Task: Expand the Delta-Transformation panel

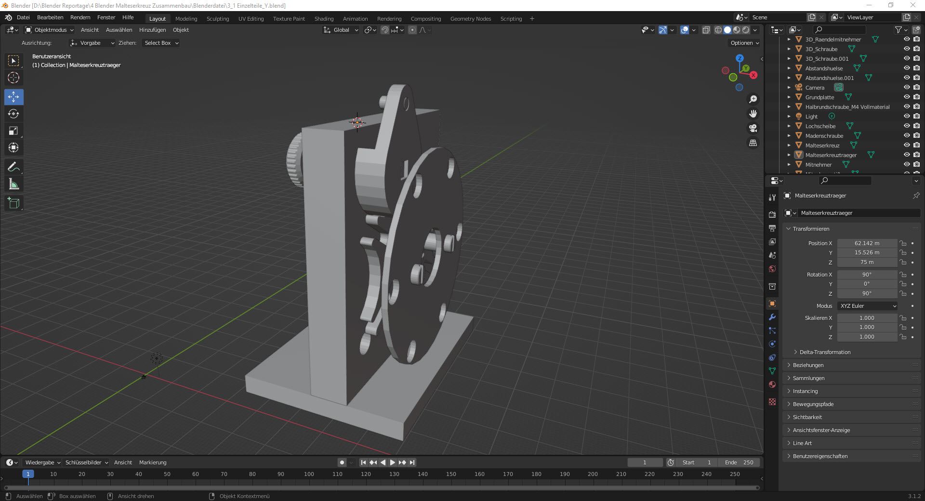Action: (x=825, y=352)
